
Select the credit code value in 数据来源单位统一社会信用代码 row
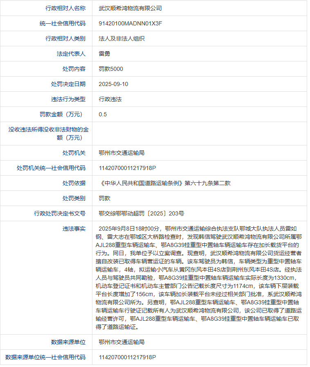tap(127, 357)
